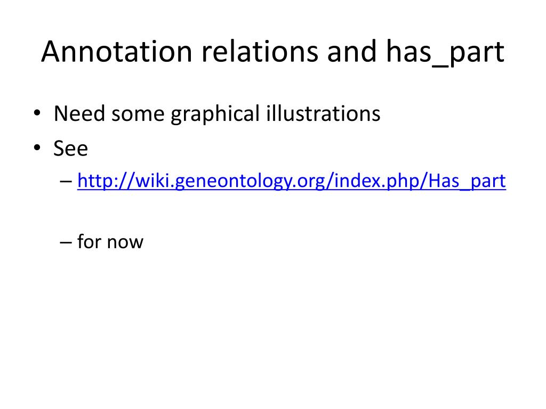Click the word 'illustrations' in first bullet

[x=323, y=113]
